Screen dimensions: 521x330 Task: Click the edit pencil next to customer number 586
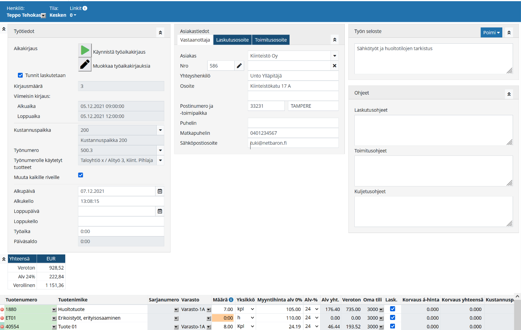pos(239,66)
